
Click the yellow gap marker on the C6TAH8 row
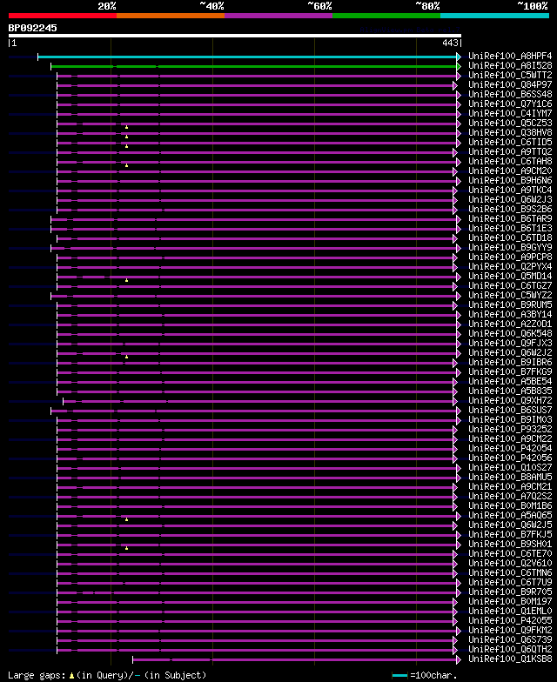(x=127, y=165)
